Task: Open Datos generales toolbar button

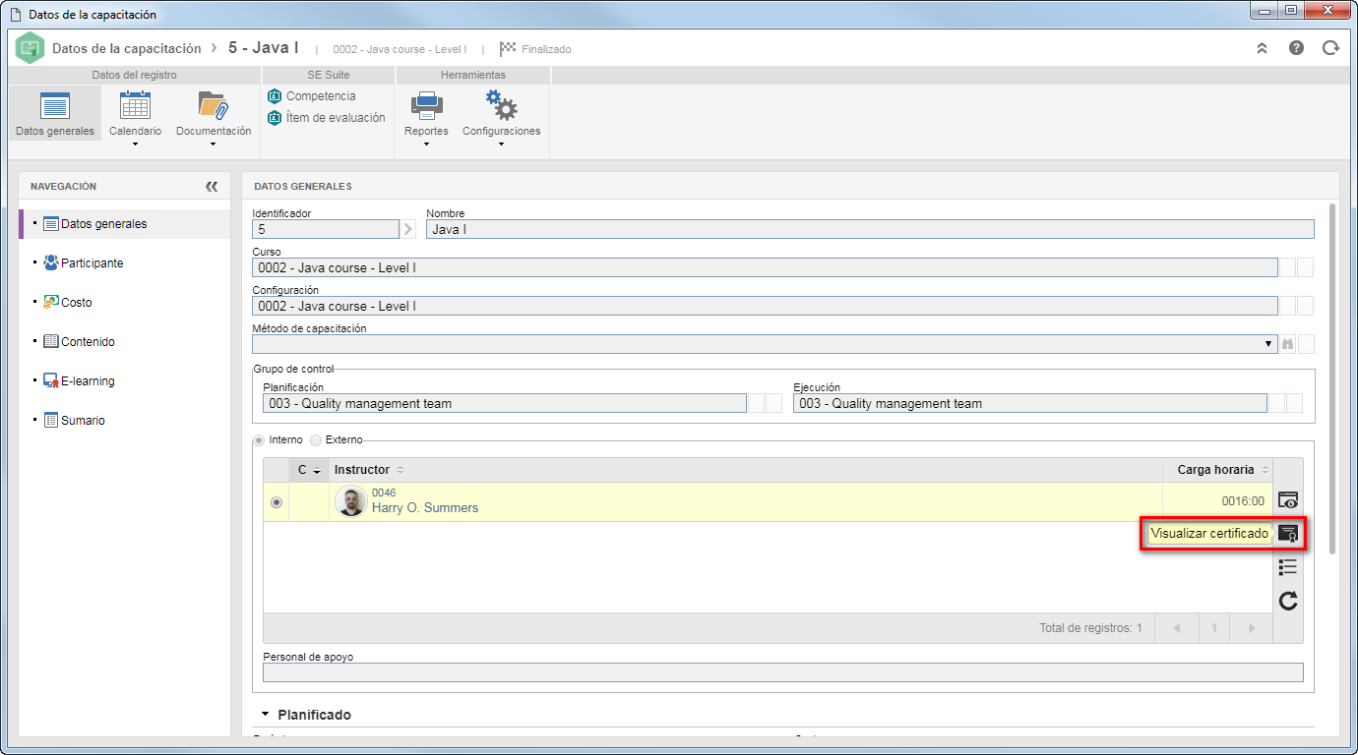Action: click(55, 113)
